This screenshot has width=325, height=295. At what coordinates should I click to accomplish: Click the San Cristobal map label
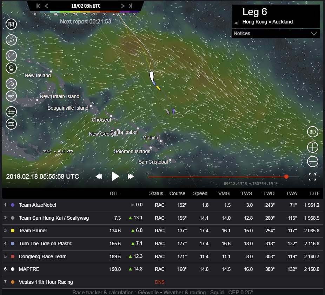pyautogui.click(x=153, y=162)
